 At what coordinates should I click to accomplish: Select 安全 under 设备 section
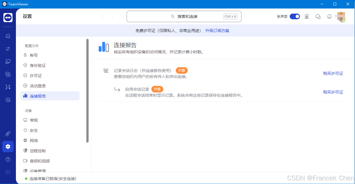tap(50, 130)
